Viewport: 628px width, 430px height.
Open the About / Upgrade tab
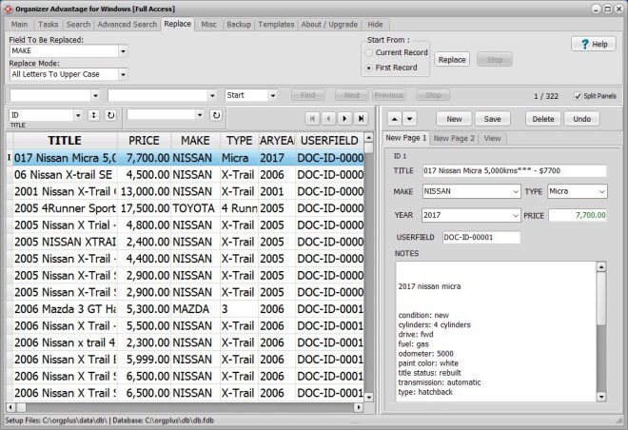329,25
